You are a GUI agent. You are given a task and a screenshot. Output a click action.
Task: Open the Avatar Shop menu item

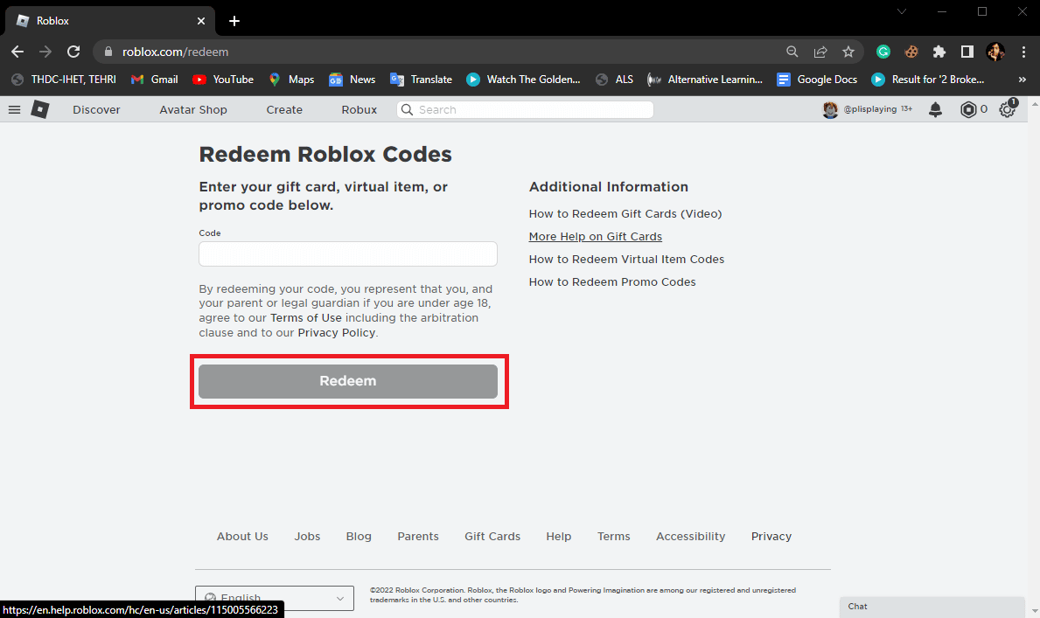tap(193, 110)
